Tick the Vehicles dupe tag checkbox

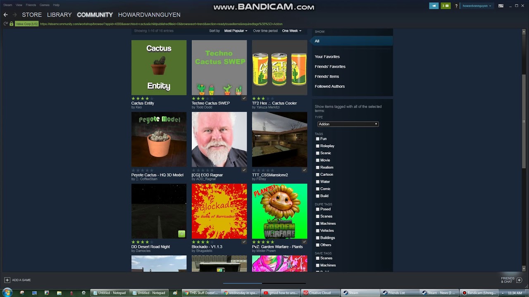click(x=317, y=231)
